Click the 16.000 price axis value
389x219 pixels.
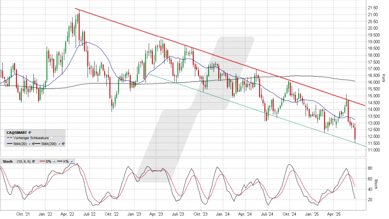click(x=374, y=82)
